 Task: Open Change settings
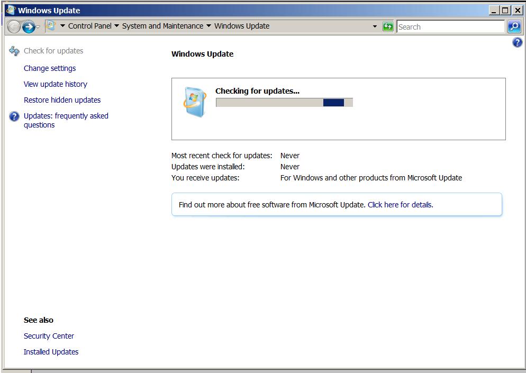(49, 68)
